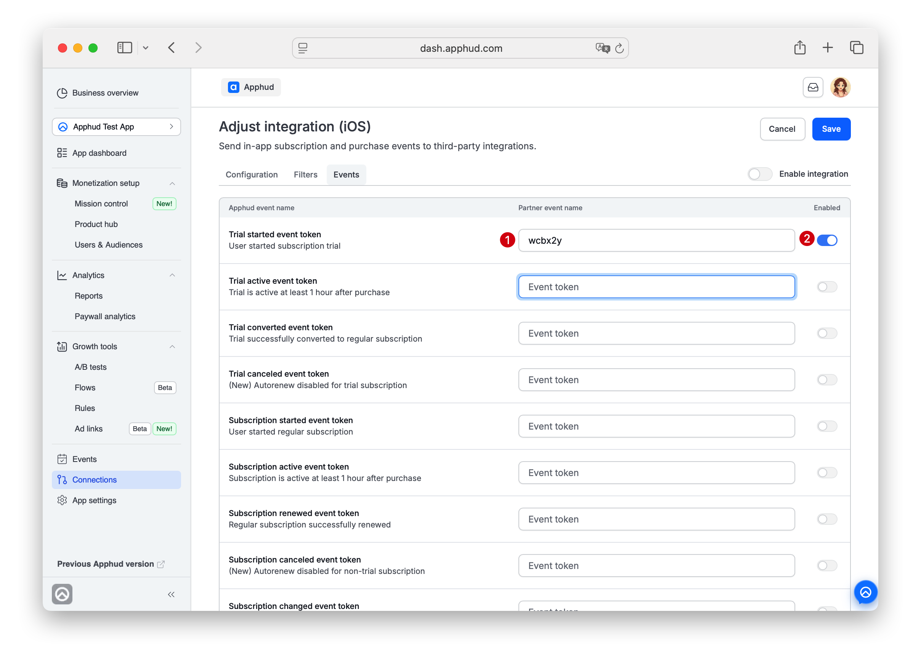Screen dimensions: 921x668
Task: Click the Apphud breadcrumb chip
Action: pos(250,87)
